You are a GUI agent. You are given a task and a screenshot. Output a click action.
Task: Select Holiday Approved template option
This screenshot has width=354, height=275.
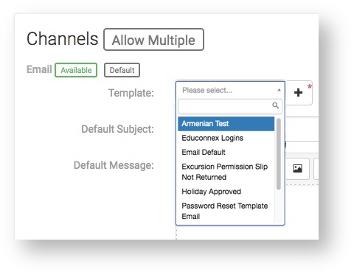pyautogui.click(x=226, y=192)
